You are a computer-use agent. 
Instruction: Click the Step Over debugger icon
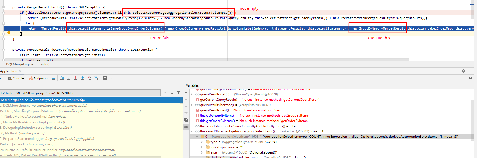pyautogui.click(x=62, y=78)
